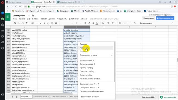
Task: Open text color picker
Action: [97, 23]
